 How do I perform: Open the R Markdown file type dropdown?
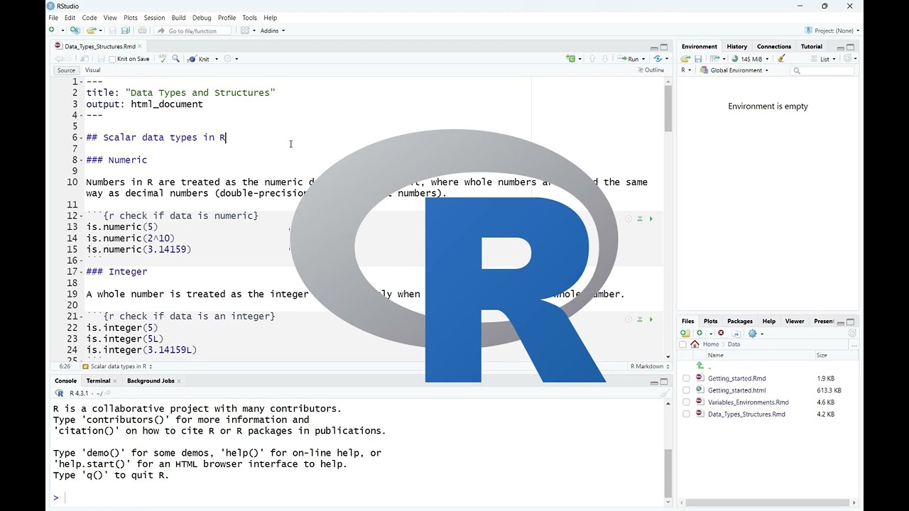point(649,366)
